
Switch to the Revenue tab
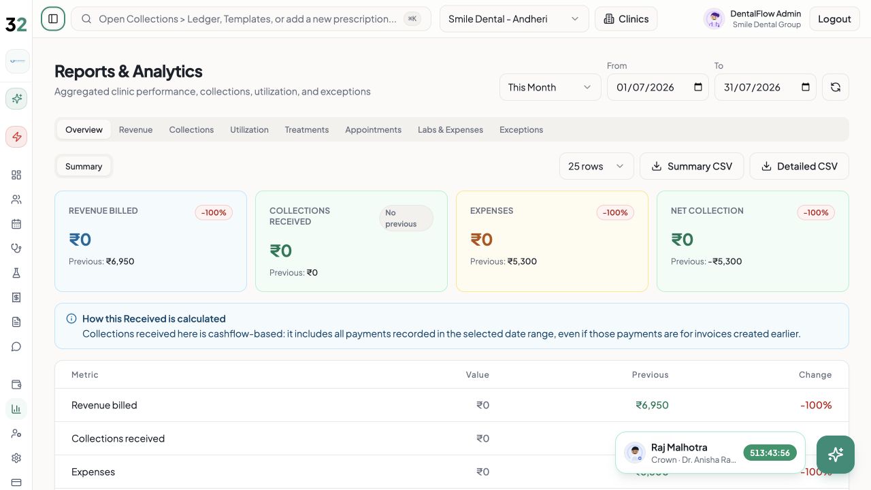click(135, 129)
